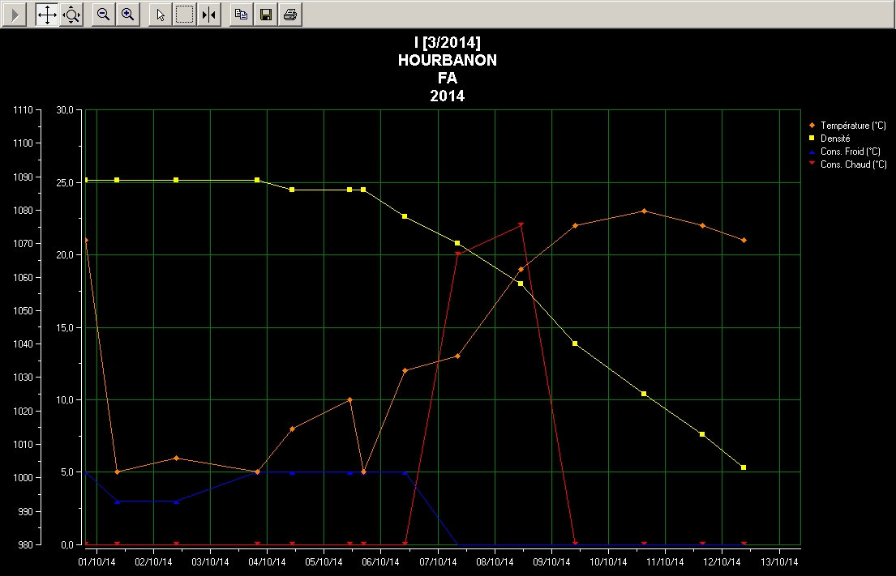The height and width of the screenshot is (576, 896).
Task: Click the Densité legend entry
Action: click(835, 139)
